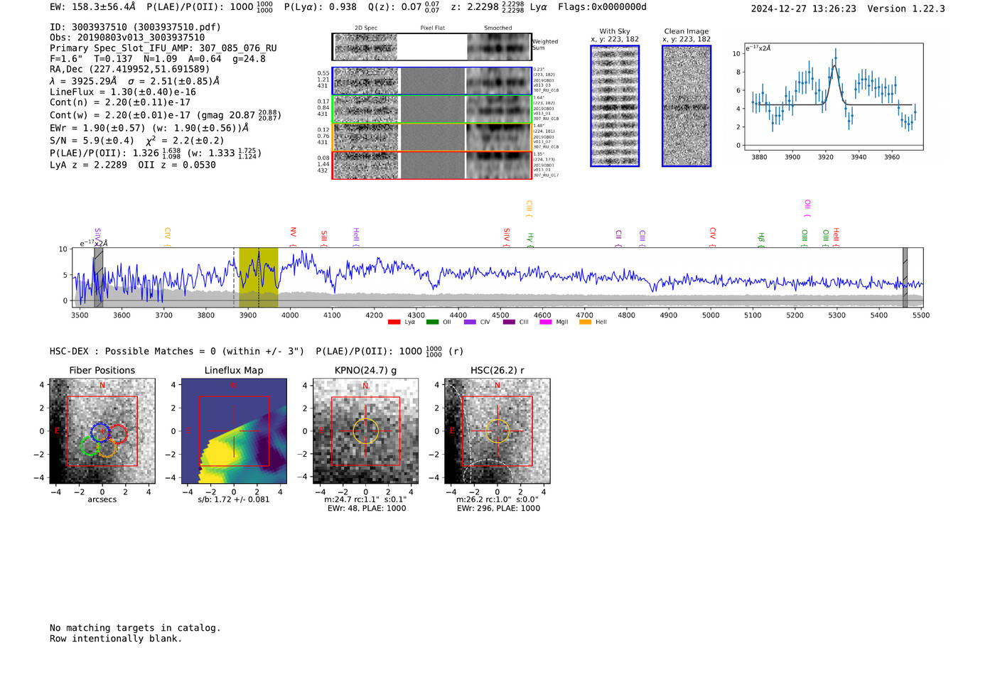Viewport: 995px width, 677px height.
Task: Click the yellow aperture circle in HSC r image
Action: coord(497,431)
